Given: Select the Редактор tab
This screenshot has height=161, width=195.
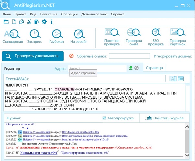Looking at the screenshot, I should (12, 69).
